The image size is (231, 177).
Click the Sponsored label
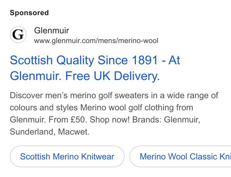click(x=29, y=13)
